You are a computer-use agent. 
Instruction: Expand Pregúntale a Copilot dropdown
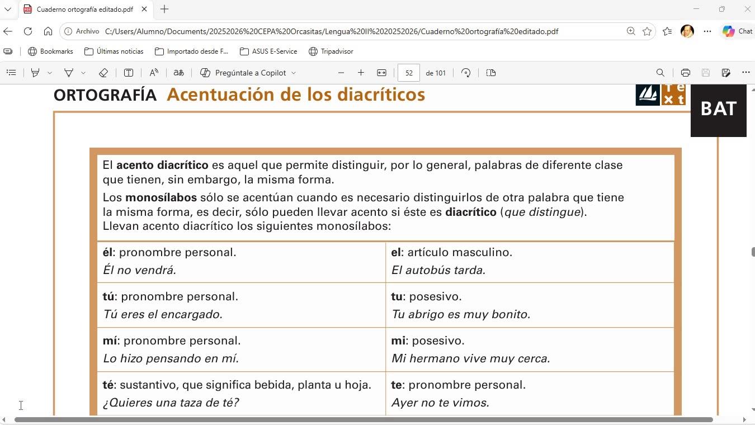tap(294, 73)
